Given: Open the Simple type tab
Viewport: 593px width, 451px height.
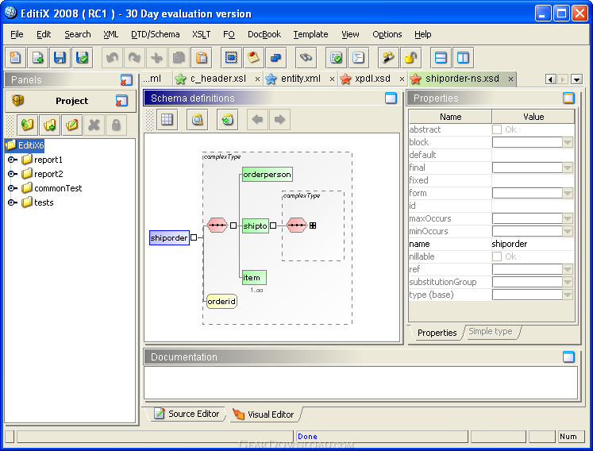Looking at the screenshot, I should coord(490,332).
